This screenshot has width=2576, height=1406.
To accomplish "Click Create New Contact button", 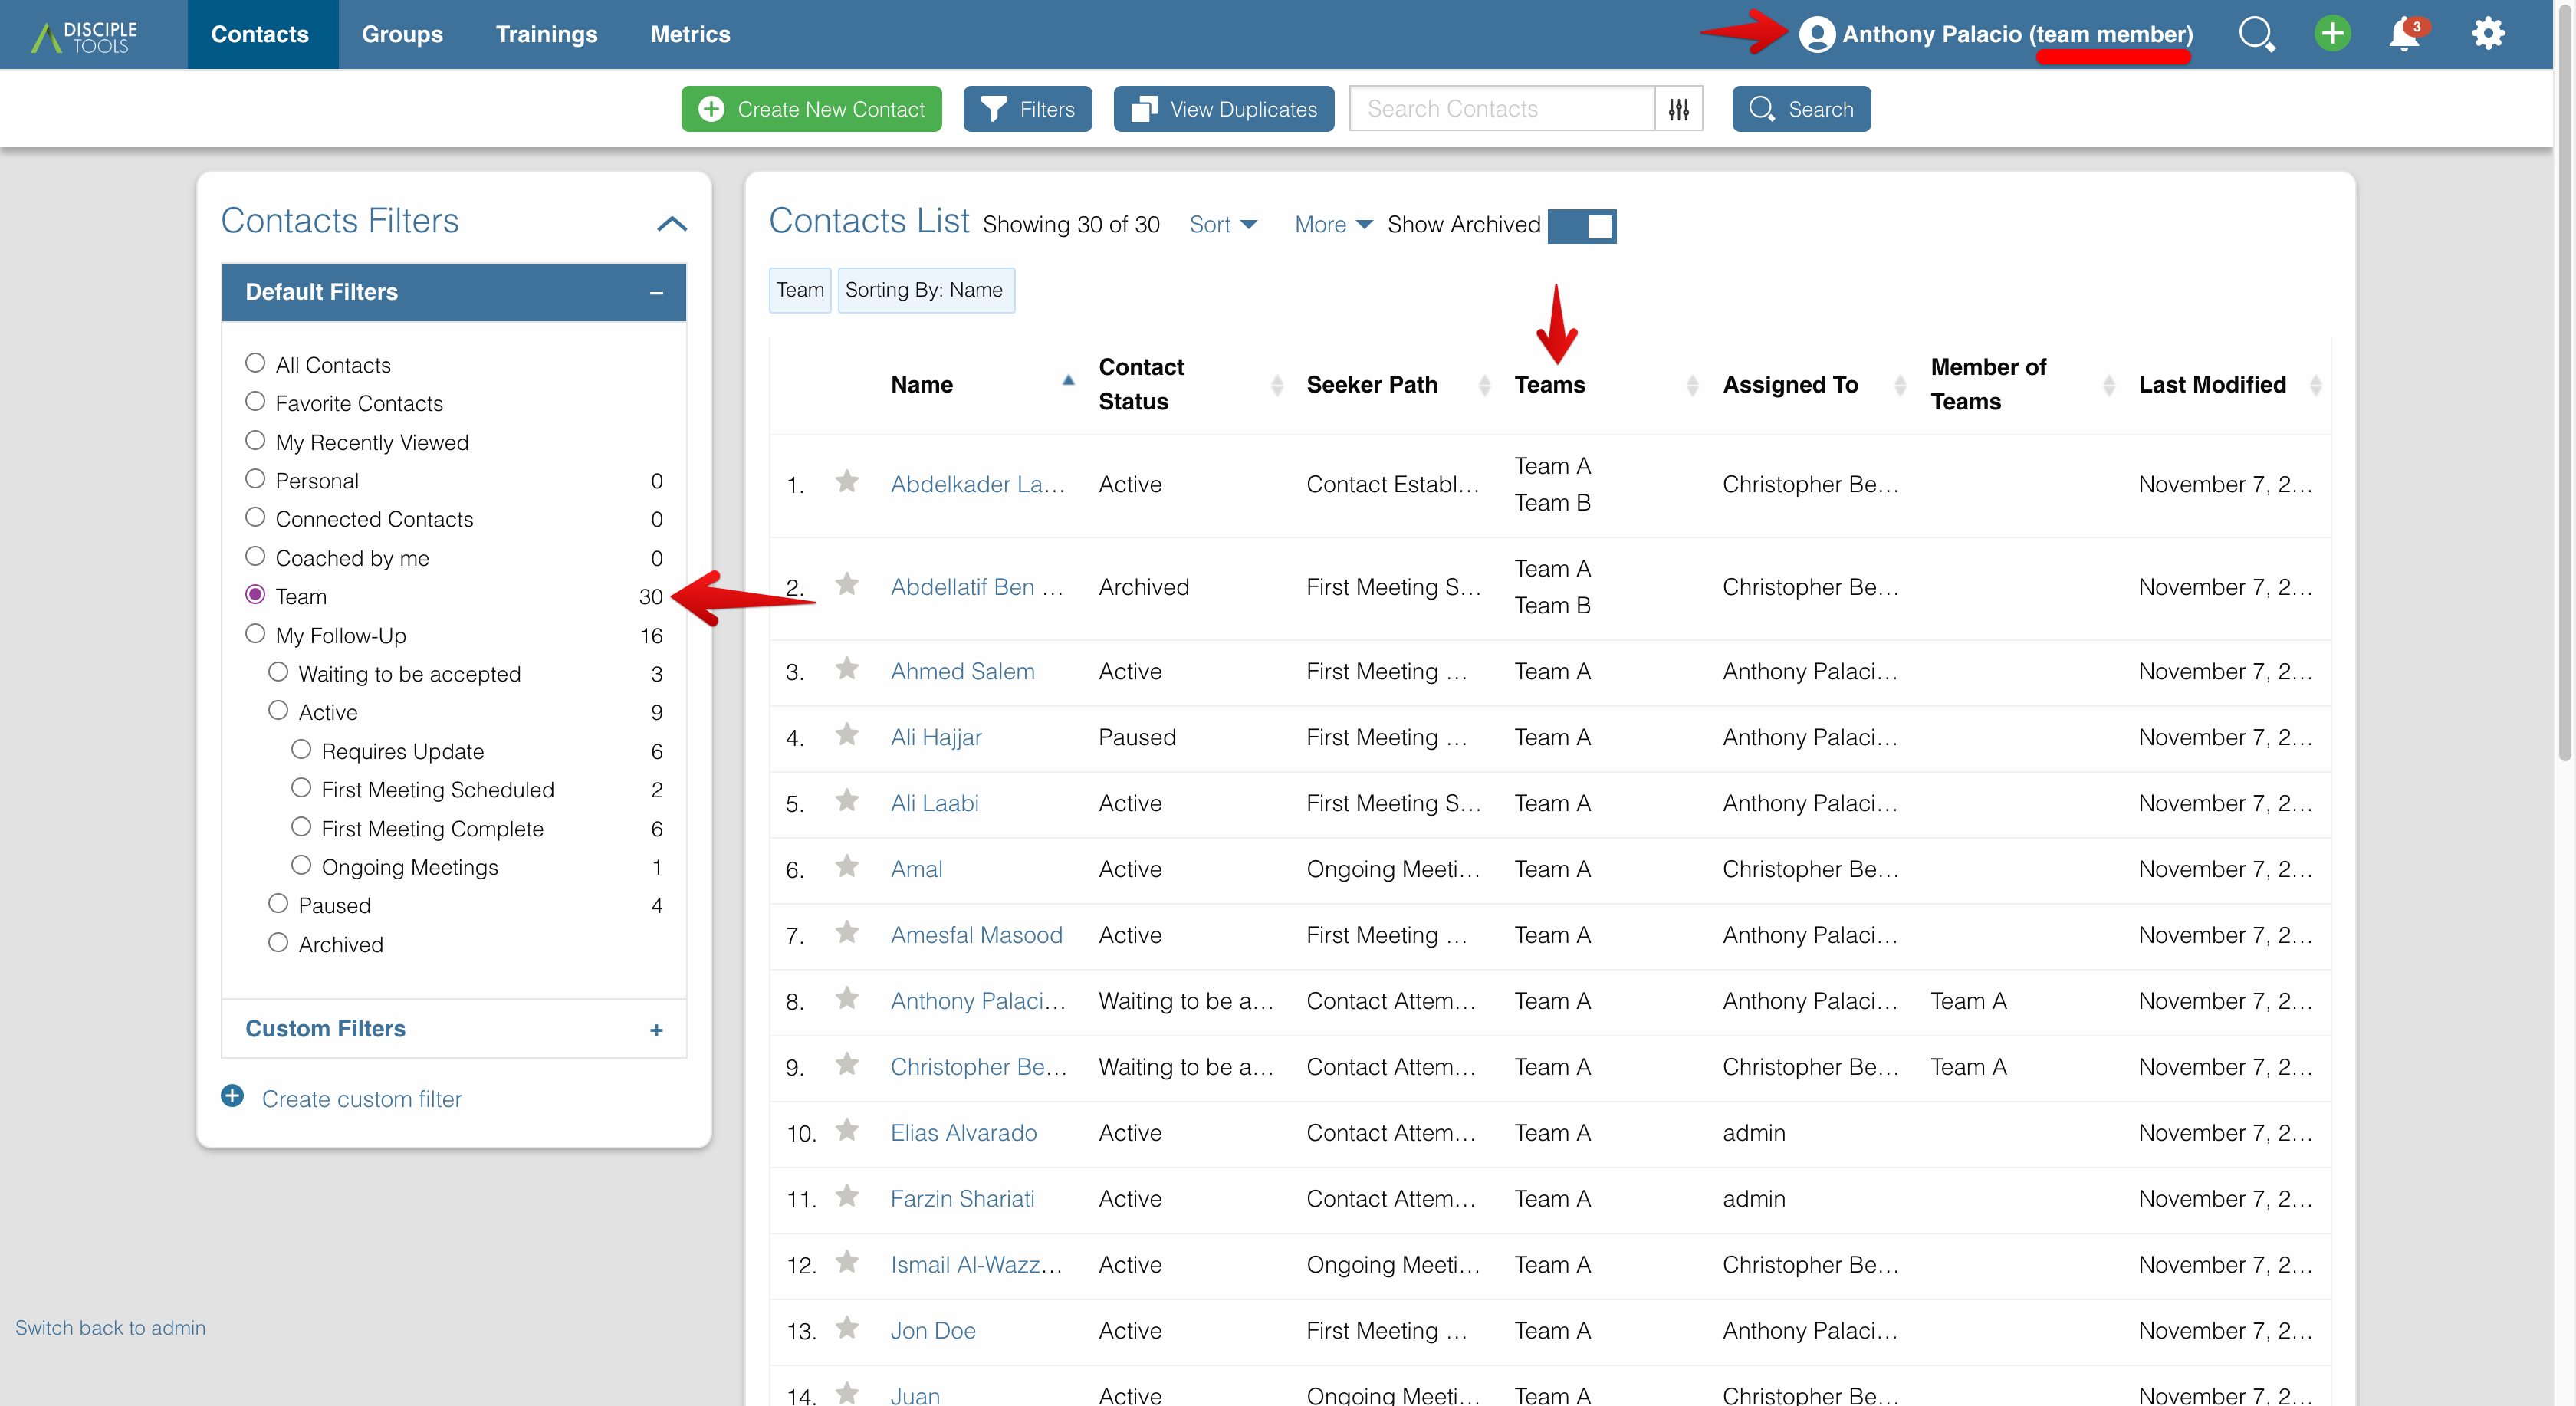I will (811, 109).
